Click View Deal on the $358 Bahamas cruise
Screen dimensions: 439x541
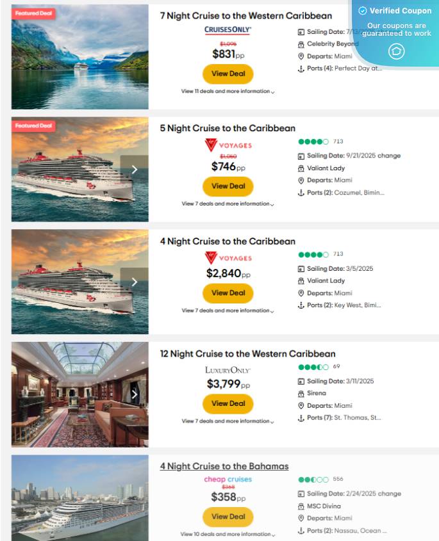[x=228, y=517]
